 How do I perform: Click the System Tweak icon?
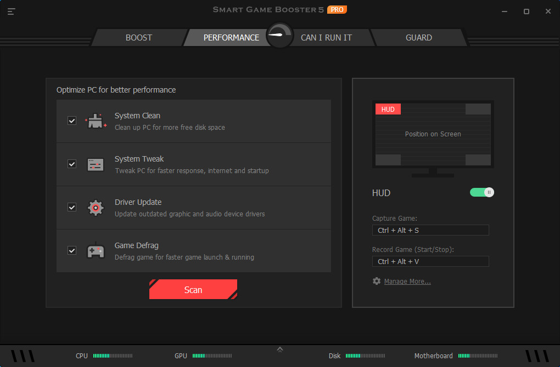point(96,164)
